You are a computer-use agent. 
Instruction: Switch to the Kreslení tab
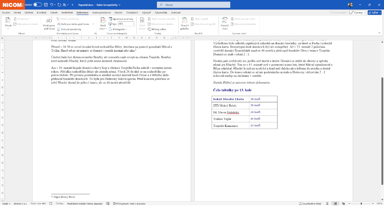pyautogui.click(x=42, y=13)
